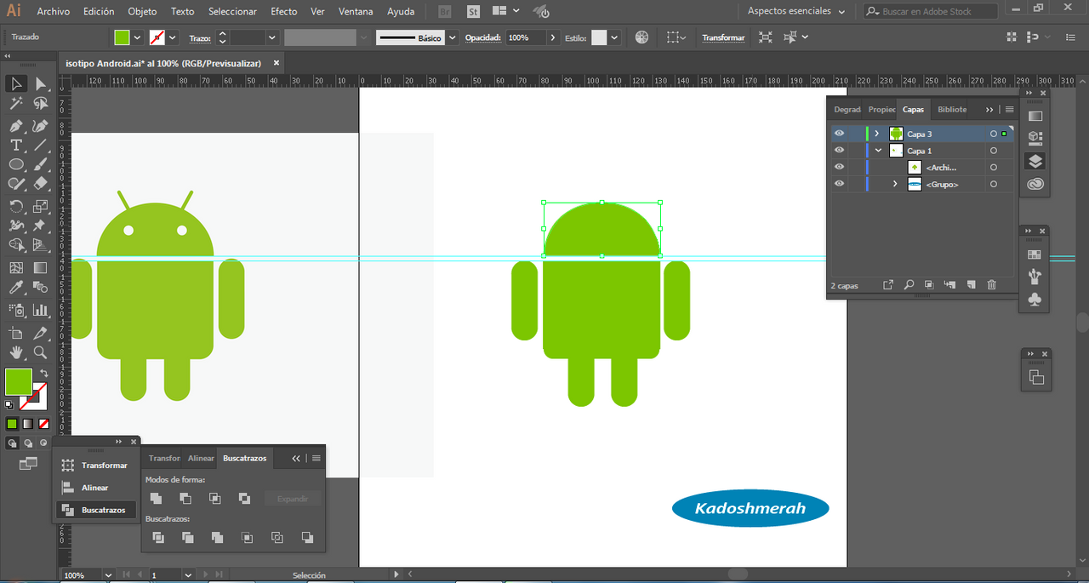Hide the Capa 3 layer
Screen dimensions: 1089x583
[840, 134]
